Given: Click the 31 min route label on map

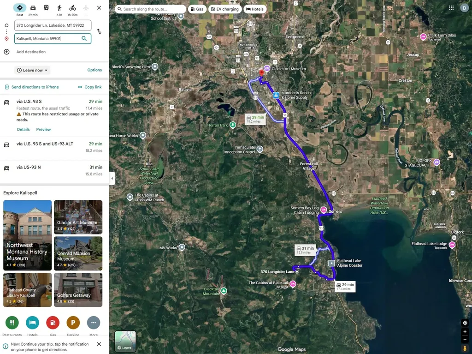Looking at the screenshot, I should (305, 250).
